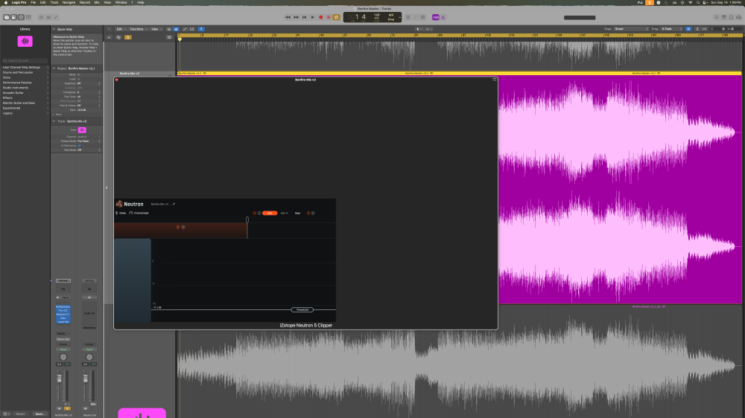Open the Track menu
Viewport: 745px width, 418px height.
click(54, 2)
